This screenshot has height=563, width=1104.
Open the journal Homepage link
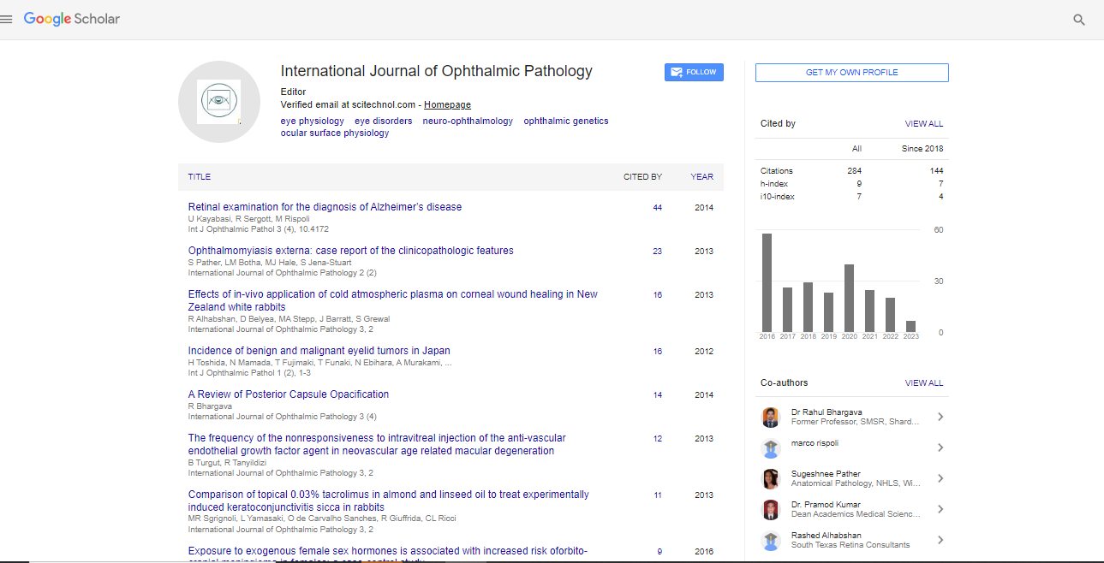[x=447, y=104]
